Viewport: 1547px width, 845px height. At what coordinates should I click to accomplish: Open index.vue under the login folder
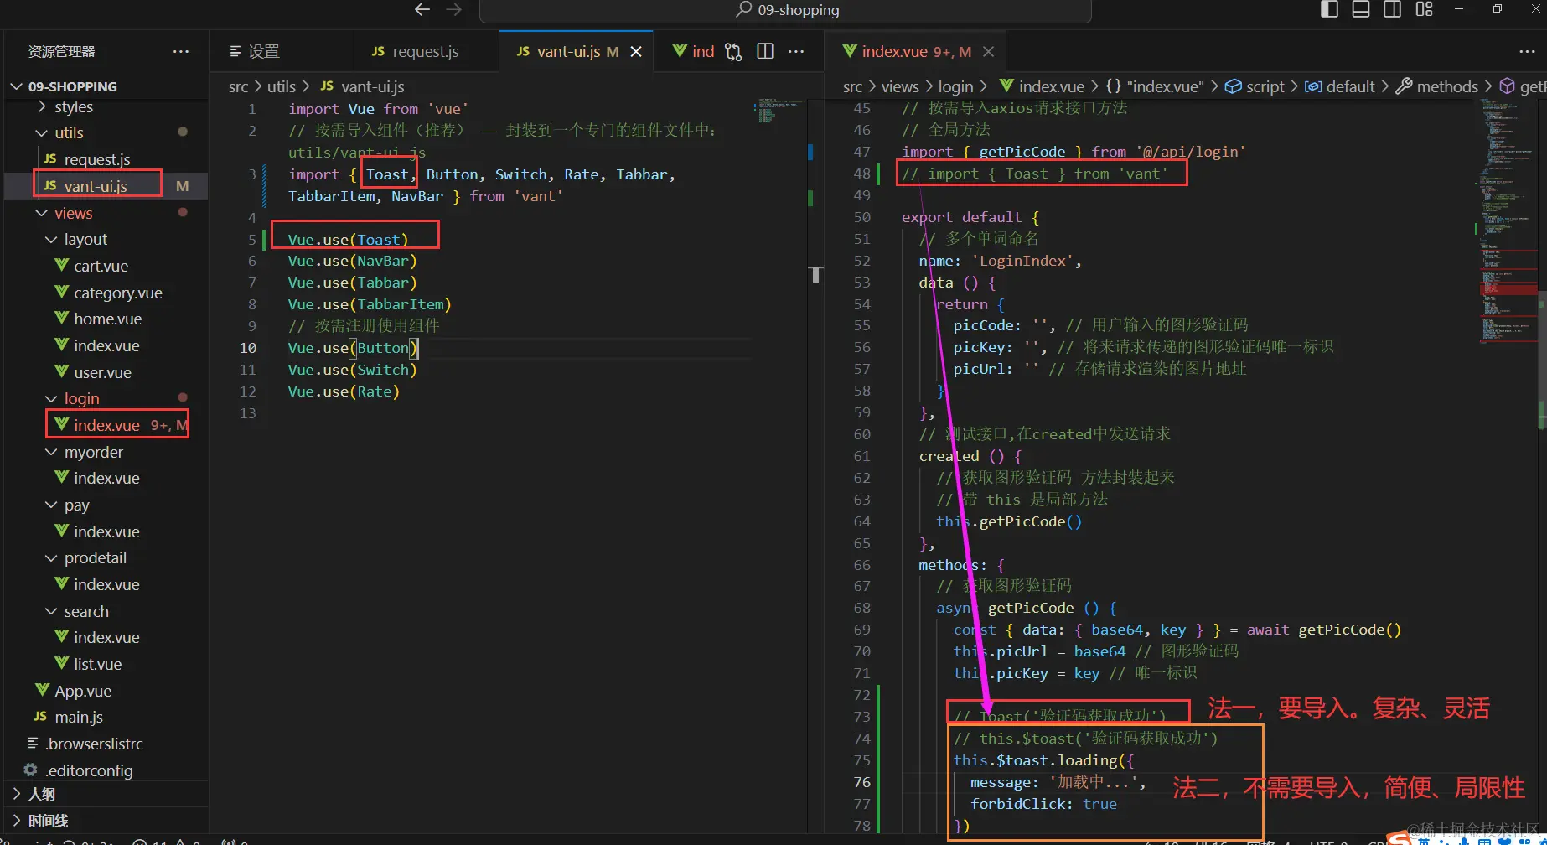point(106,425)
